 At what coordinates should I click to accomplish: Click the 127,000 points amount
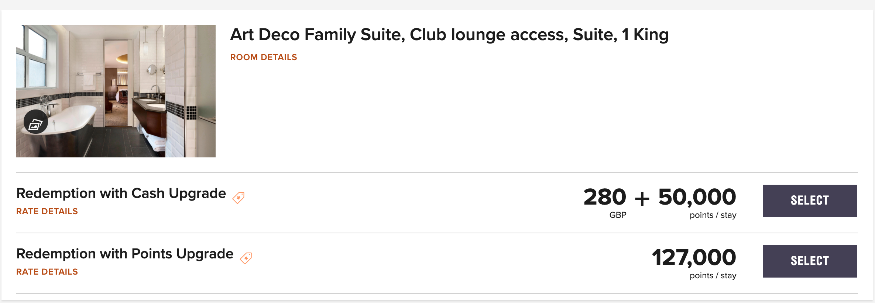point(694,257)
